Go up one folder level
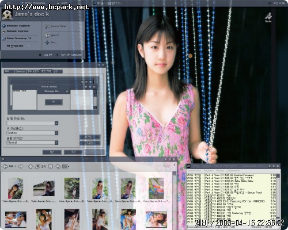The height and width of the screenshot is (230, 288). tap(31, 167)
